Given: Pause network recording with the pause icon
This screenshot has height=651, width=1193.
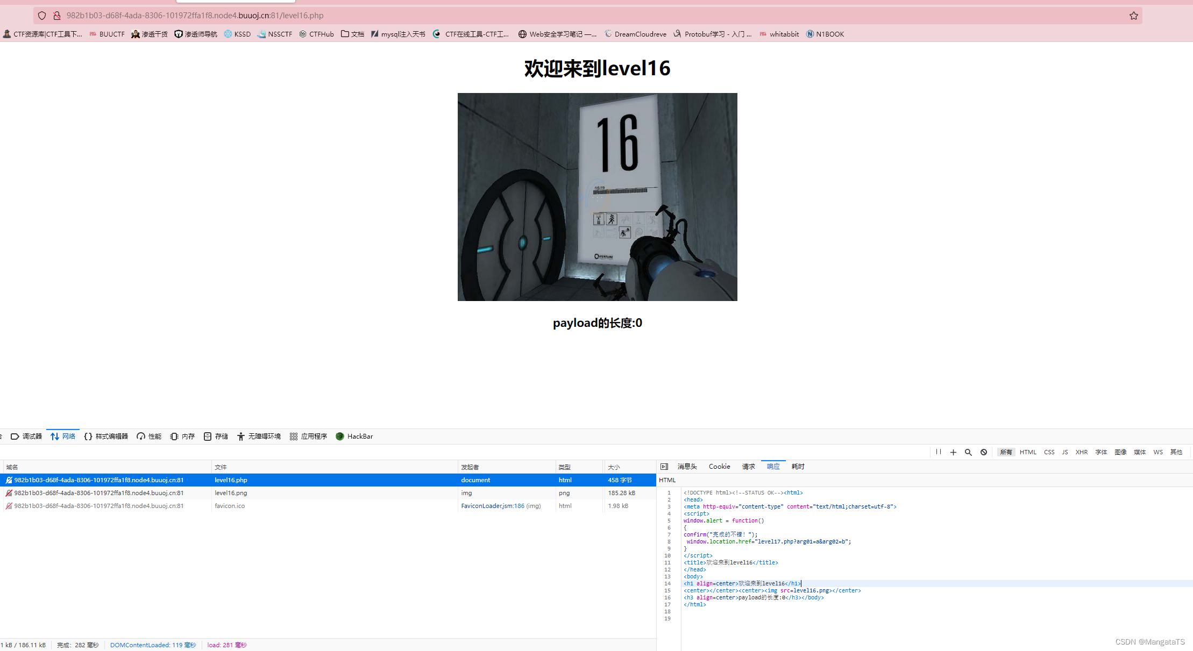Looking at the screenshot, I should point(939,452).
